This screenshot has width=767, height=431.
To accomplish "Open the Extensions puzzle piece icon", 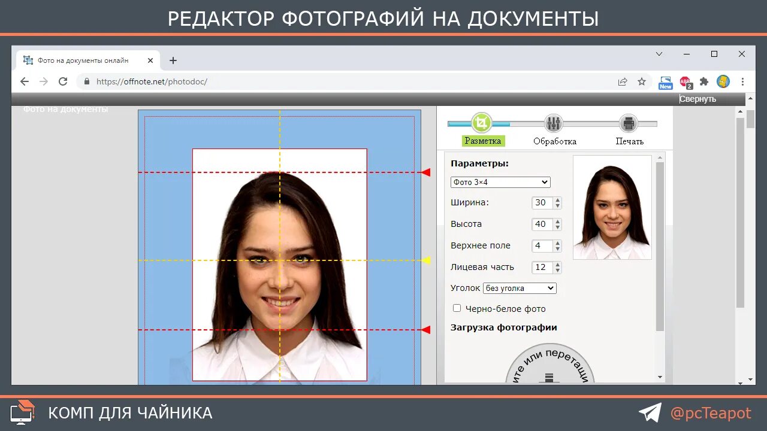I will 704,81.
